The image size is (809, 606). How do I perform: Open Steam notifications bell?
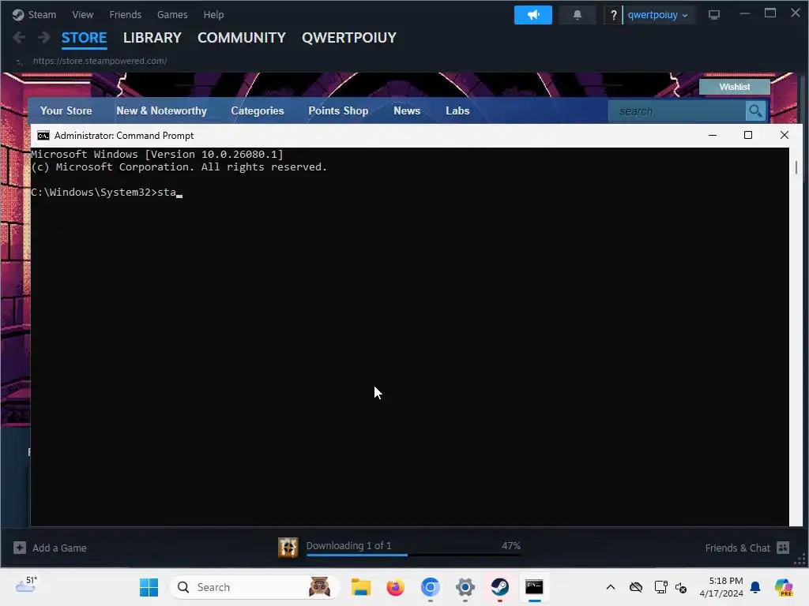tap(578, 15)
